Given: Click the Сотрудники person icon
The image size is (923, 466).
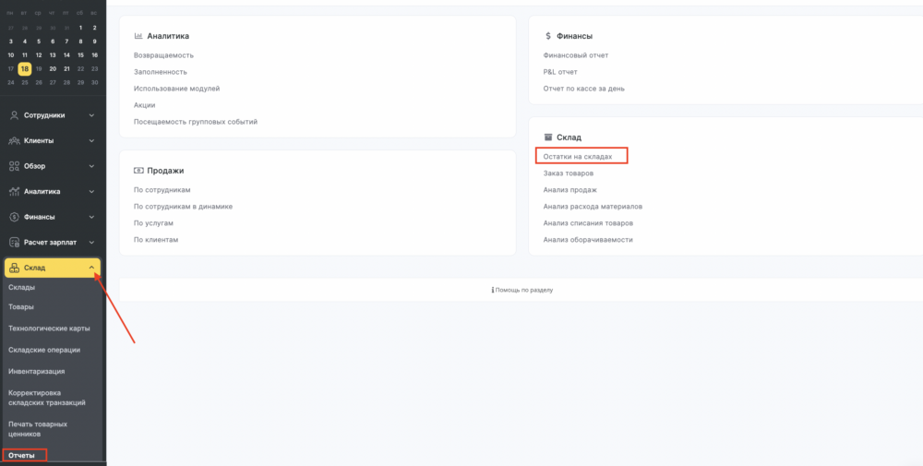Looking at the screenshot, I should coord(15,115).
